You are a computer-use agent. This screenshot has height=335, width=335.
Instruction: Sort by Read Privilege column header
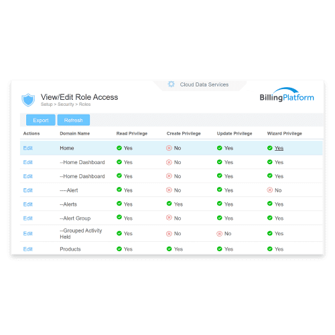[132, 133]
